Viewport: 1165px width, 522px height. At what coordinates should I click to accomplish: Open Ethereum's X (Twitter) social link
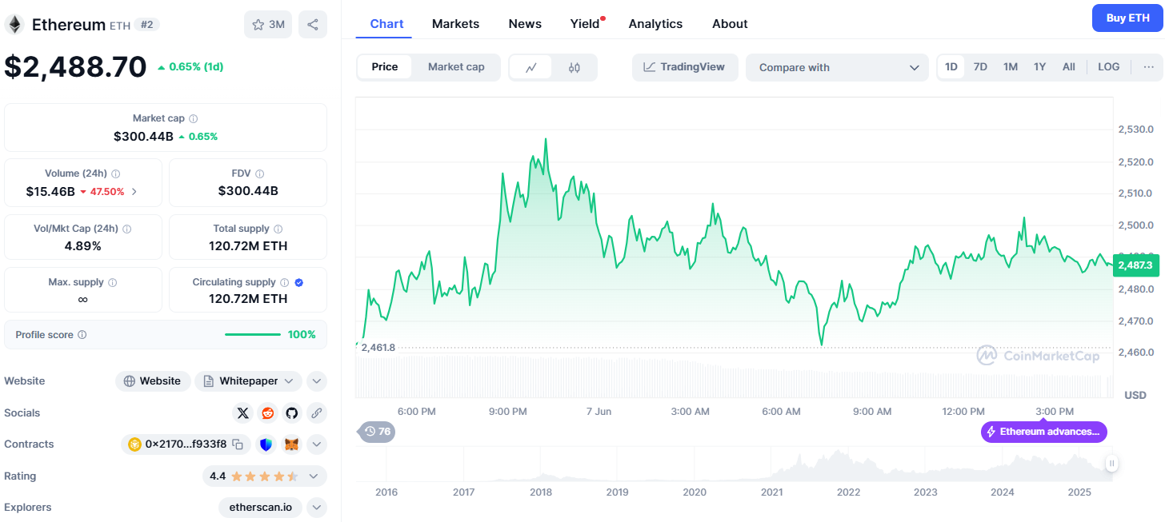[243, 412]
